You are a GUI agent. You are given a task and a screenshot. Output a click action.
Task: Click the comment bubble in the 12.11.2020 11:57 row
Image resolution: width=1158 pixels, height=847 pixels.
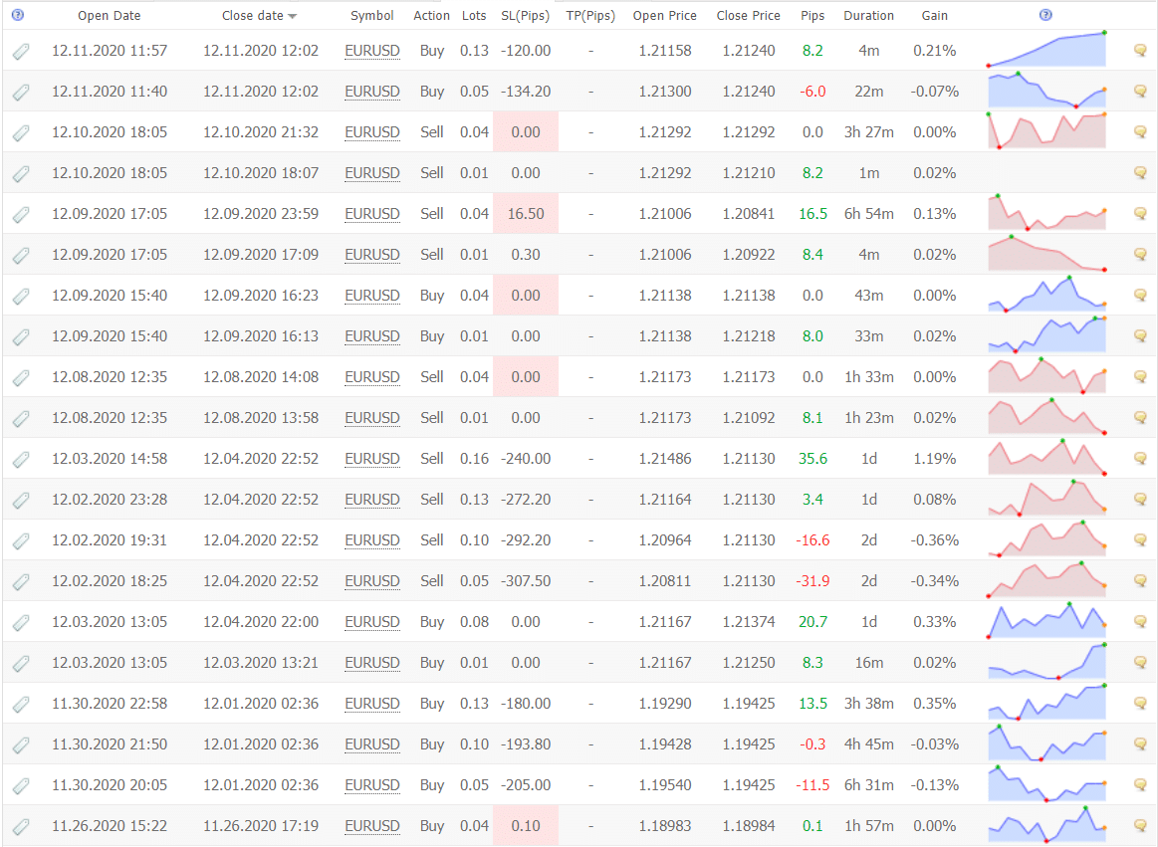[1141, 51]
